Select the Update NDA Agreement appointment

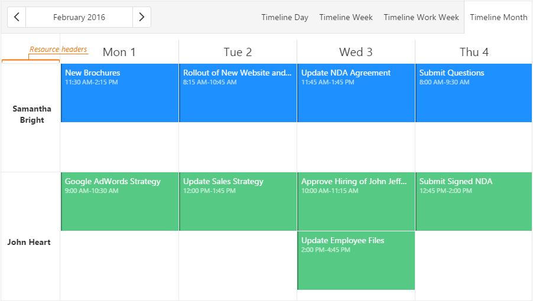[x=356, y=93]
